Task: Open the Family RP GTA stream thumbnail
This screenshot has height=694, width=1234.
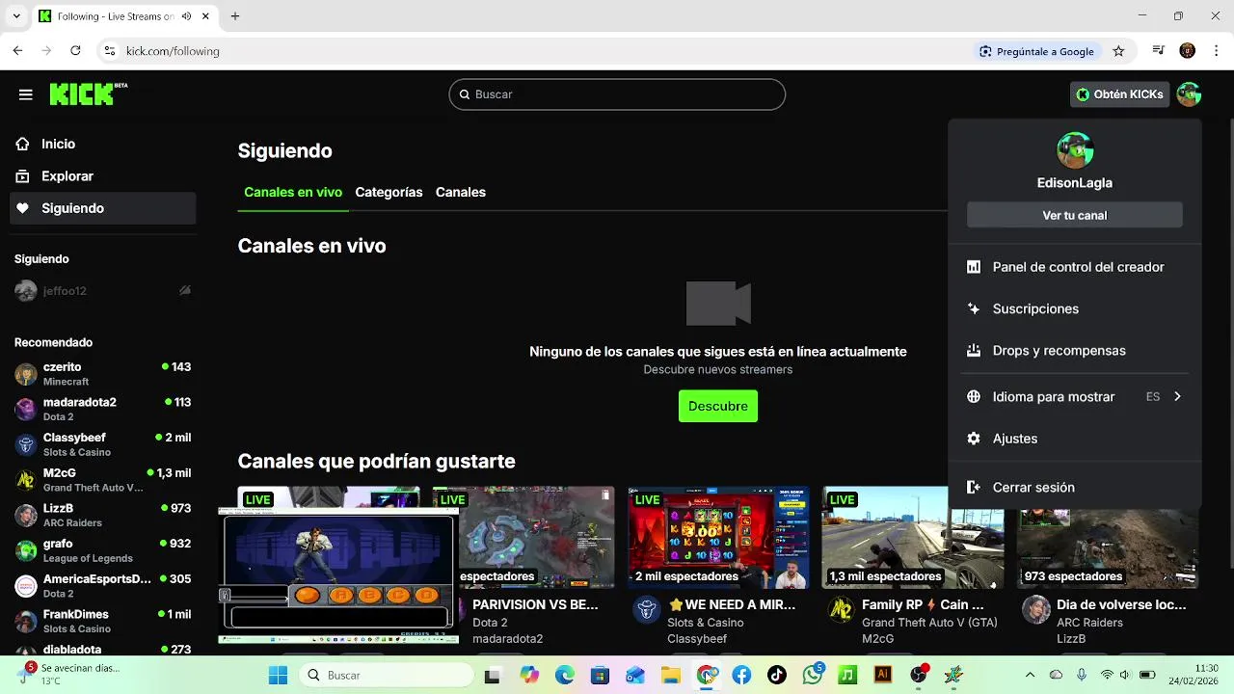Action: click(x=913, y=537)
